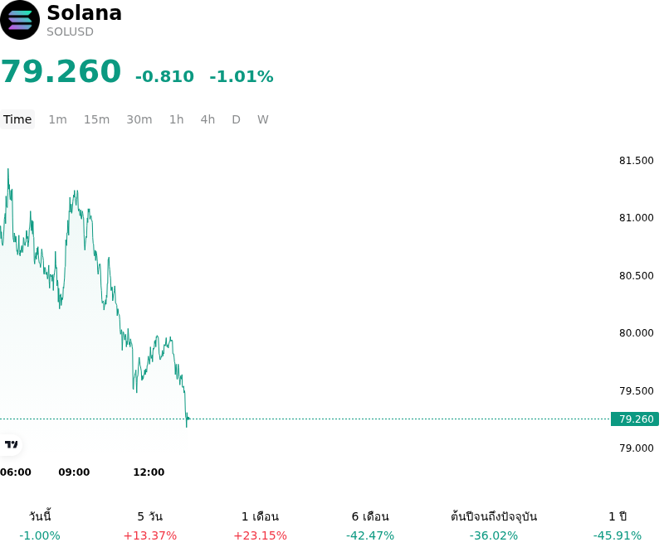This screenshot has height=552, width=664.
Task: Select the 5 วัน +13.37% range
Action: [x=150, y=525]
